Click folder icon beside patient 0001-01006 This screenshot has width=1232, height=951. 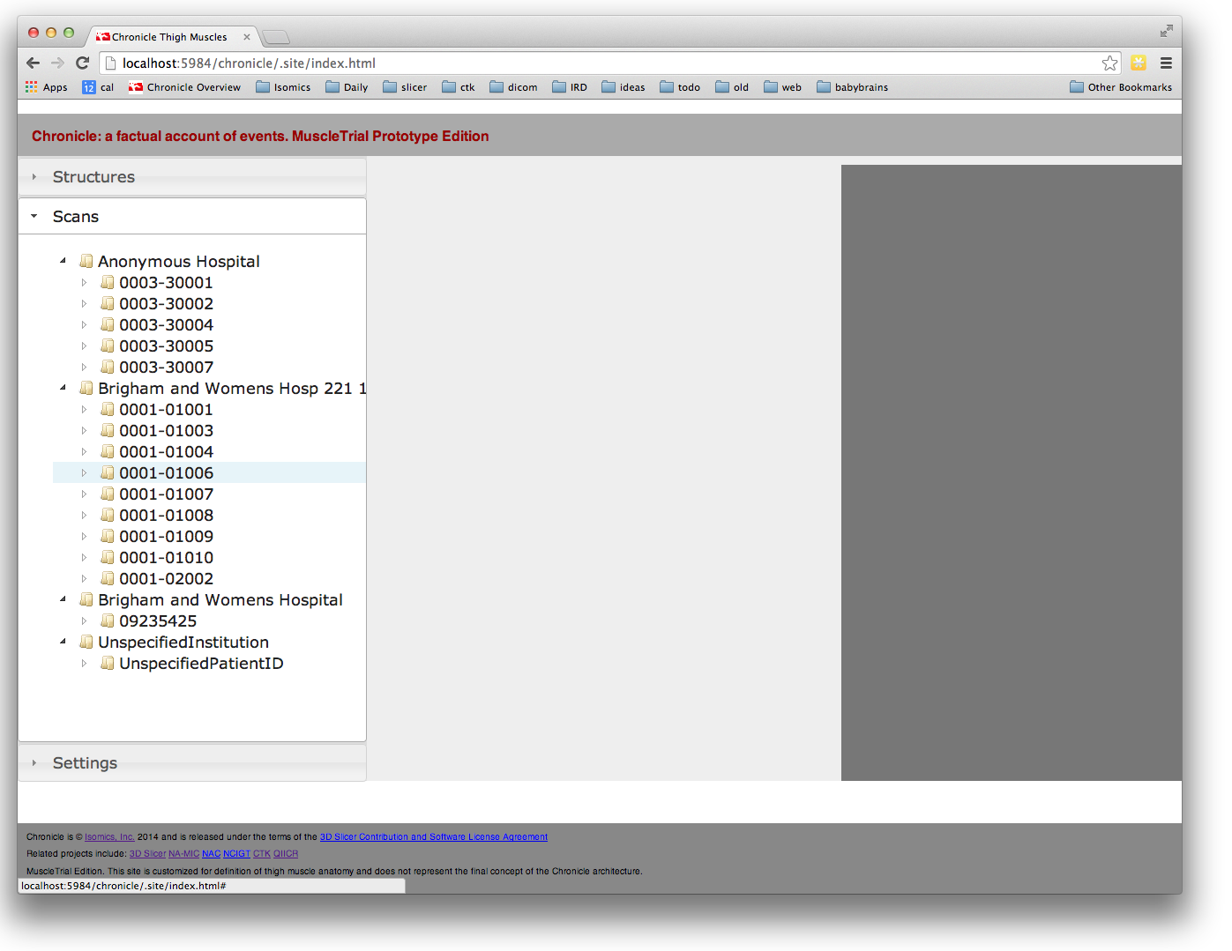point(108,472)
